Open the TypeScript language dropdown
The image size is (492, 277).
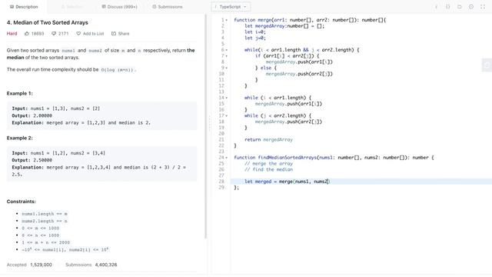[231, 7]
